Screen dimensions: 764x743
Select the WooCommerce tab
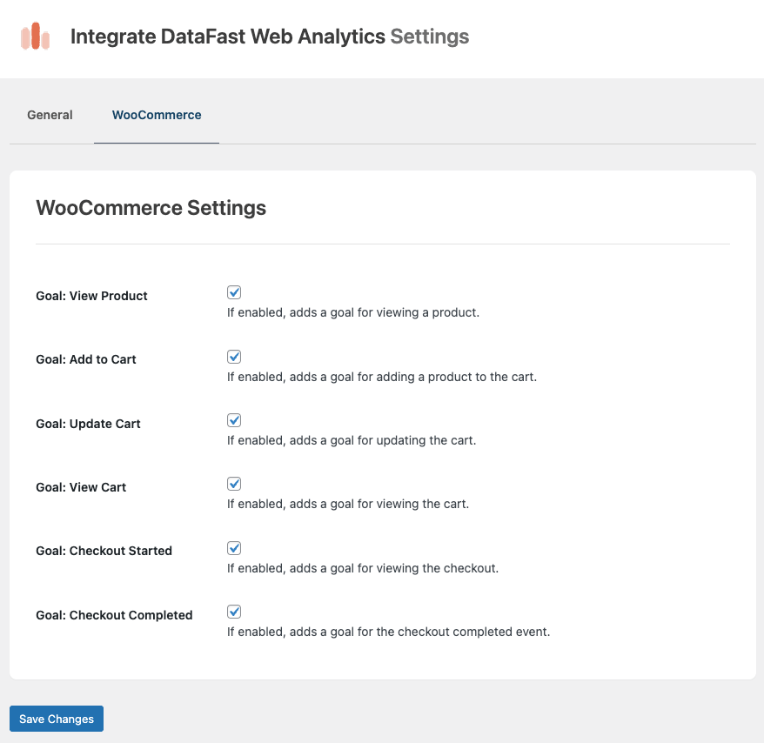tap(157, 114)
